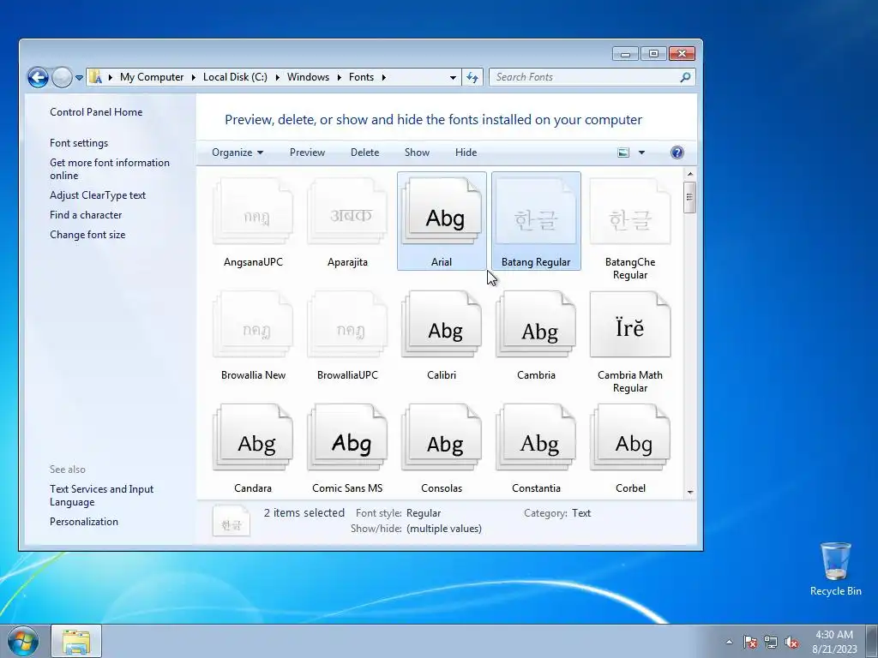Image resolution: width=878 pixels, height=658 pixels.
Task: Open Find a character link
Action: (86, 215)
